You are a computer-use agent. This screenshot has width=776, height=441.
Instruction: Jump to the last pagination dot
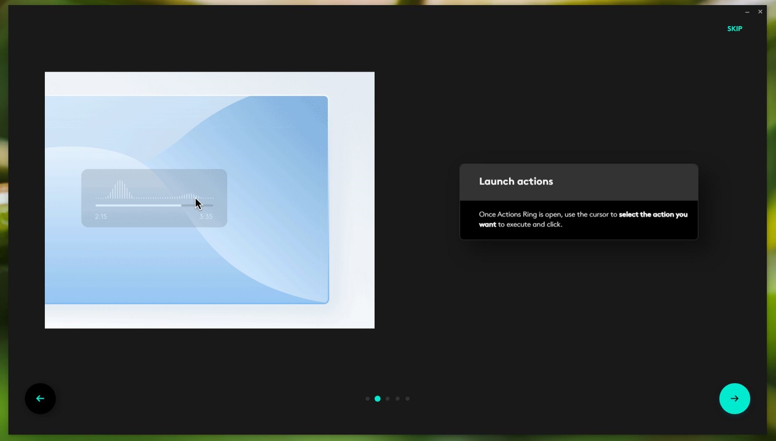tap(407, 398)
